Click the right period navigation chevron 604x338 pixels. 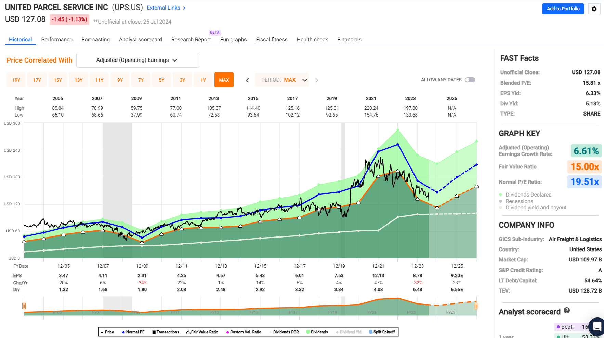tap(317, 80)
